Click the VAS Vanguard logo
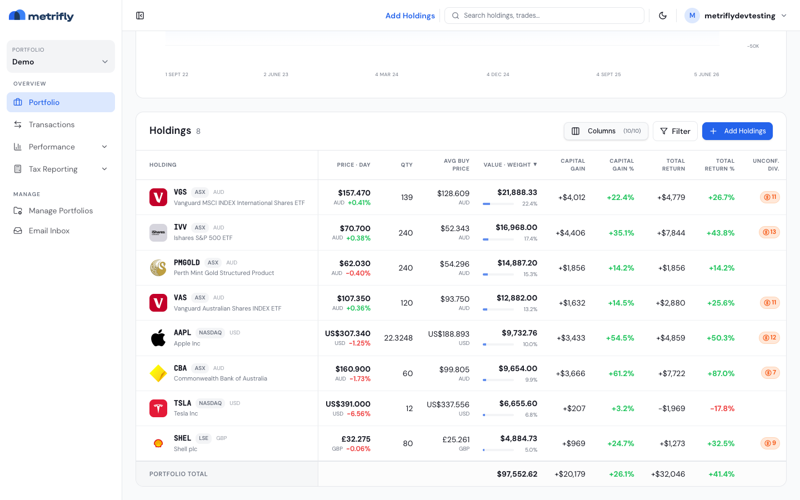Image resolution: width=800 pixels, height=500 pixels. click(x=158, y=303)
